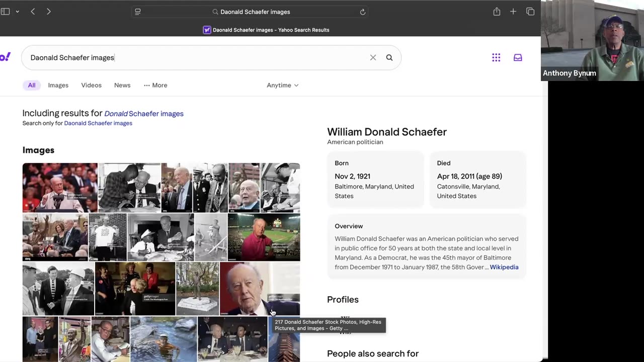
Task: Open the black-and-white white T-shirt photo
Action: (x=108, y=237)
